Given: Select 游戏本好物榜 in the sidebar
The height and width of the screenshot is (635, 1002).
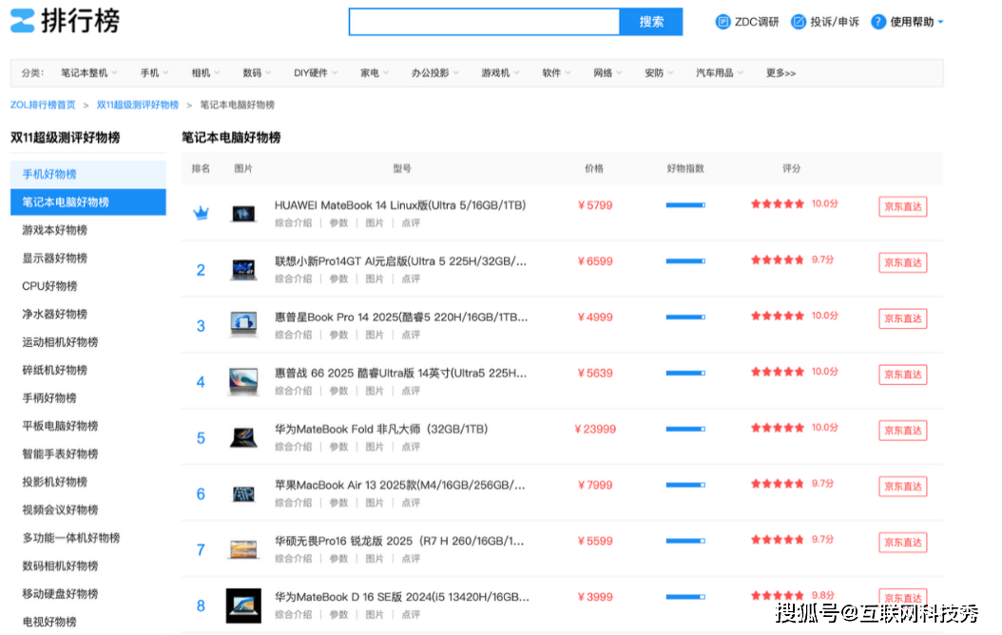Looking at the screenshot, I should [x=55, y=230].
